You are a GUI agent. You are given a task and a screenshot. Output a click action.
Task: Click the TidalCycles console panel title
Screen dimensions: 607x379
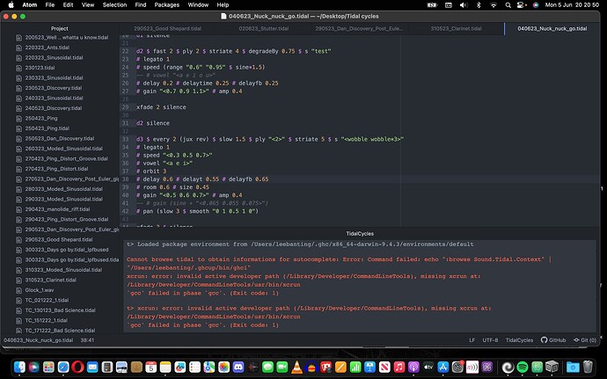(x=360, y=233)
